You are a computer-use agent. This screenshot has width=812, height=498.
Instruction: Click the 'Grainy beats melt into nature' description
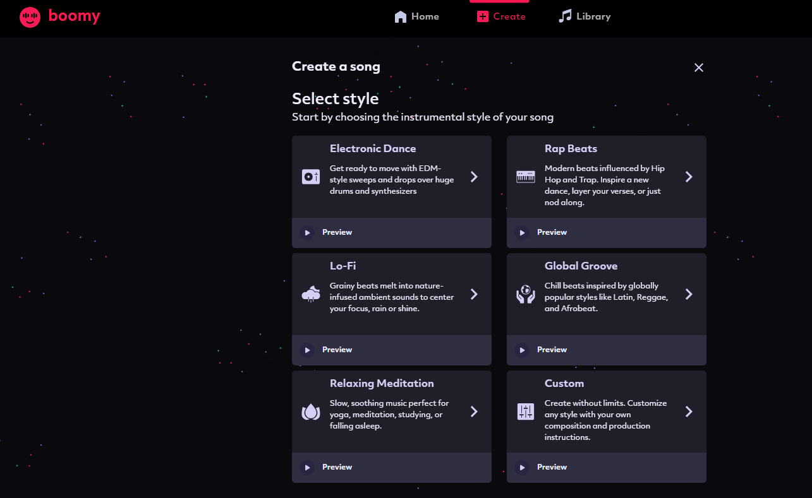(392, 297)
